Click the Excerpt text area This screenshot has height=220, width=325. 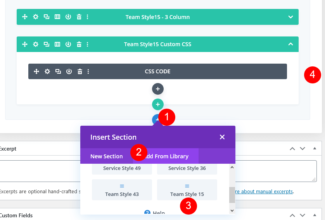(x=158, y=171)
